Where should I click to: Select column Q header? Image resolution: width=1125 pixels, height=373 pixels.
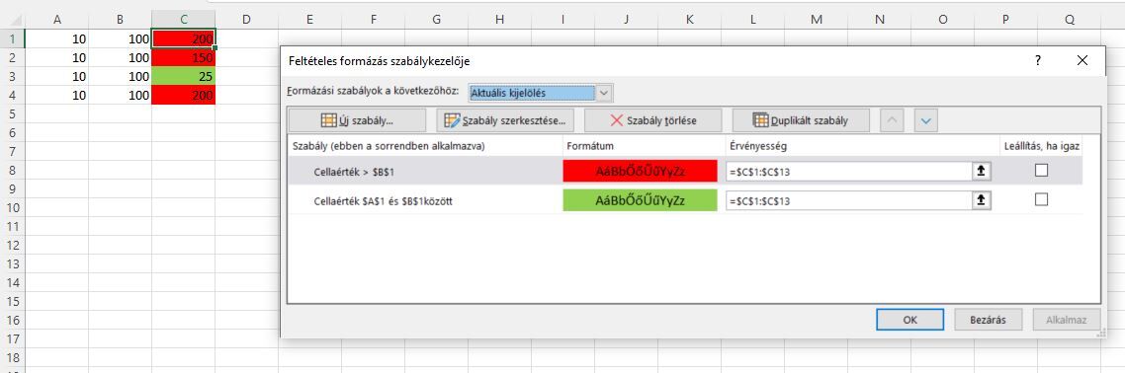pyautogui.click(x=1069, y=20)
